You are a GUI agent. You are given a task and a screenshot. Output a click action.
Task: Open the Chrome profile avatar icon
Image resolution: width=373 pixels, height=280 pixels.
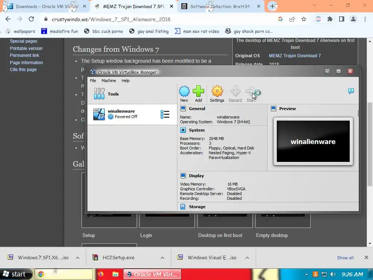[353, 19]
